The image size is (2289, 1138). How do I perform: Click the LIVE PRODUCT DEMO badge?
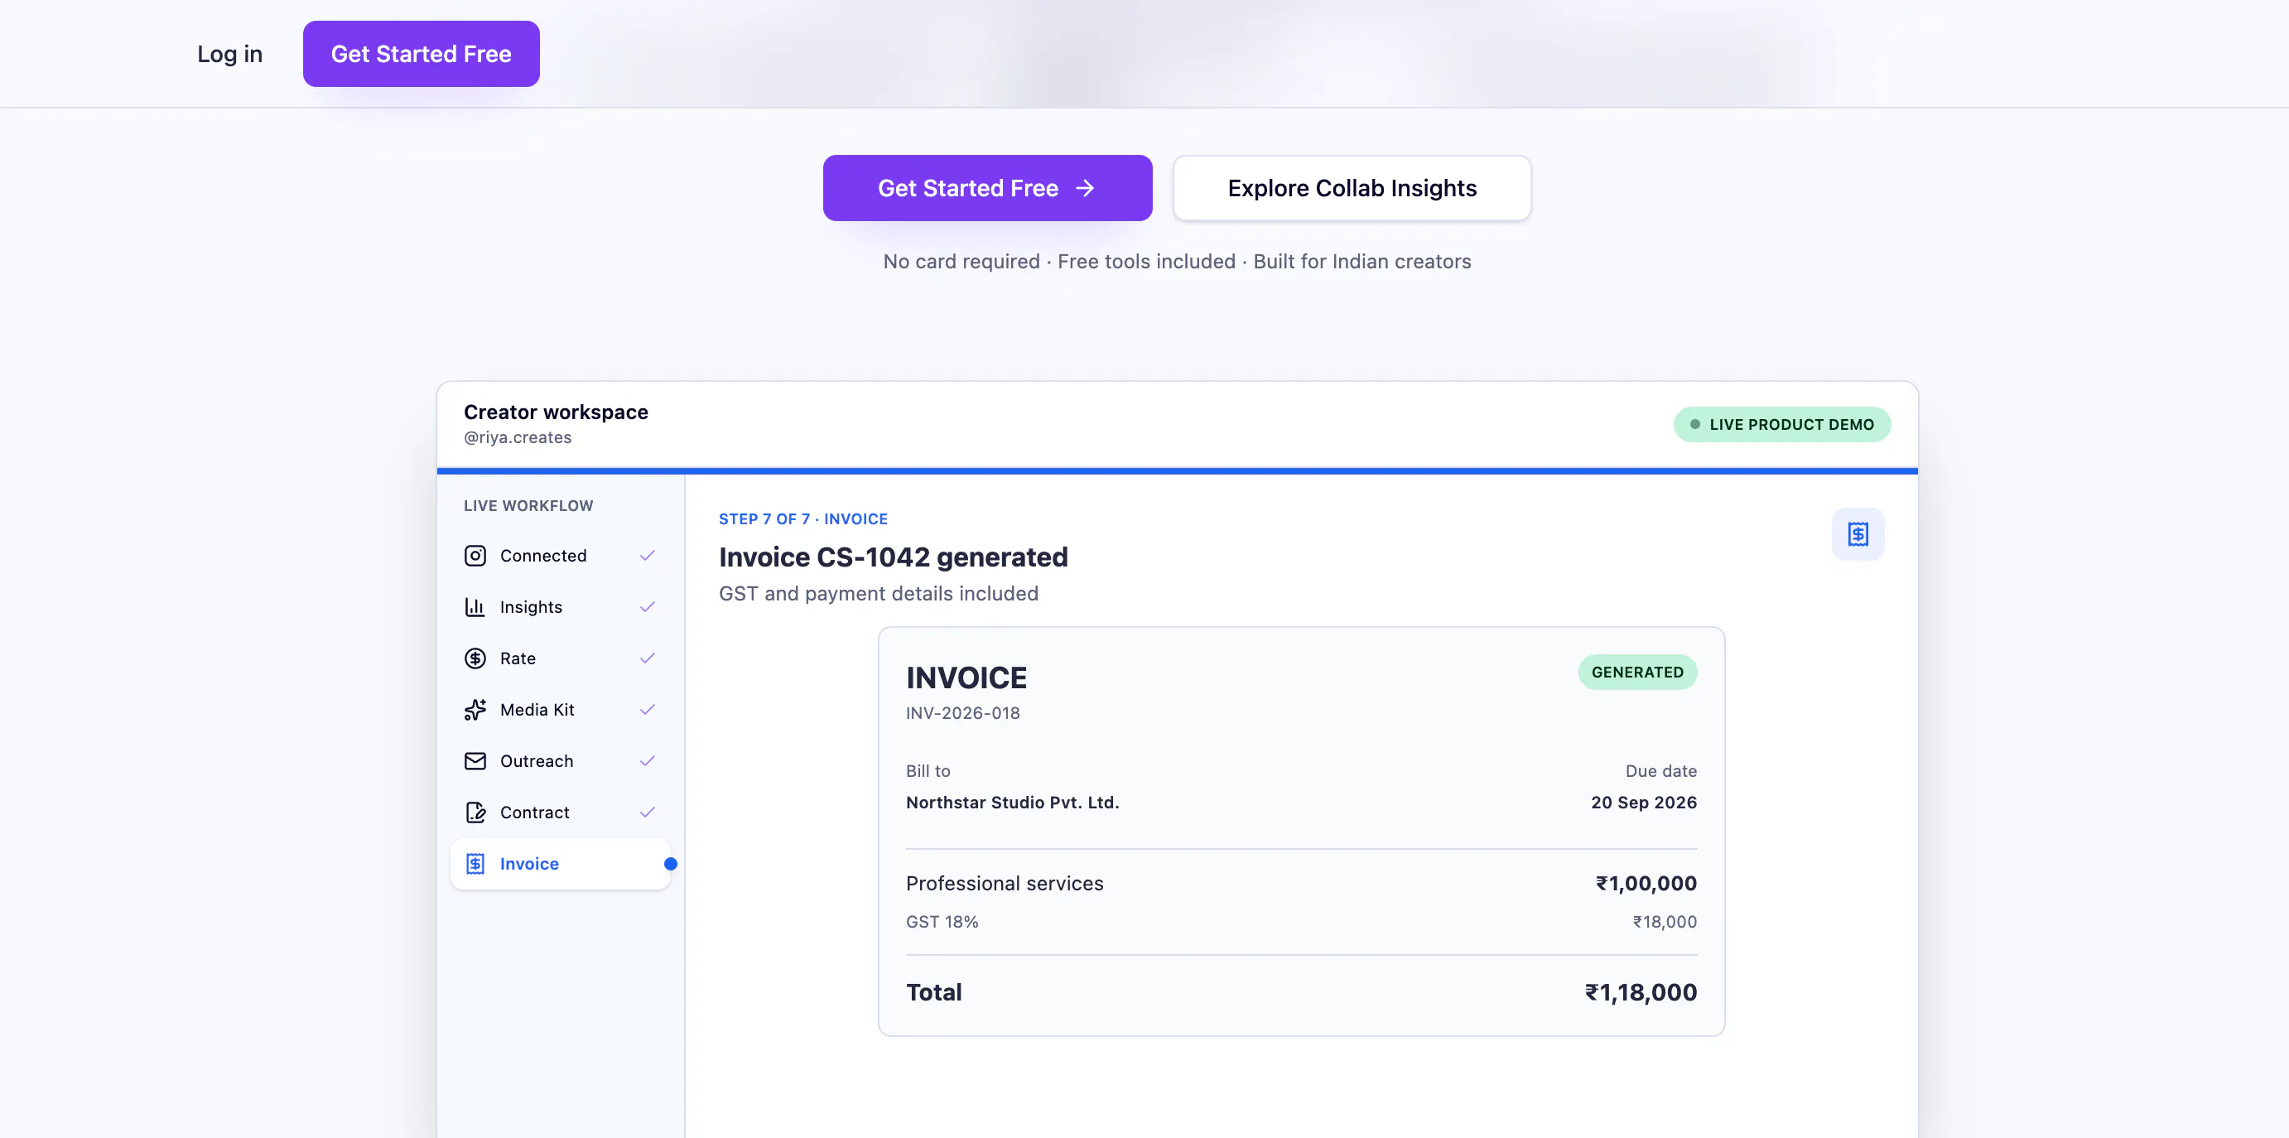tap(1781, 425)
